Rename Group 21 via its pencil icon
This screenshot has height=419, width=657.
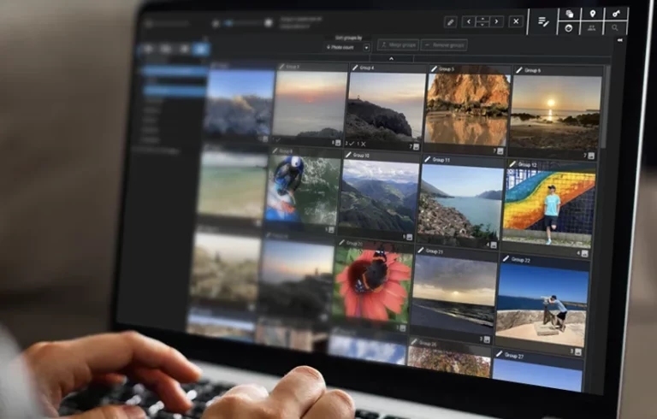[x=420, y=251]
